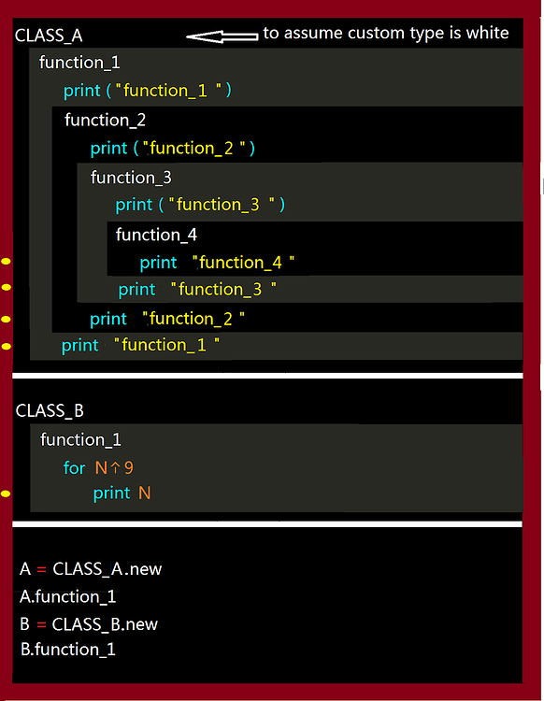Click the red equals sign after A

click(x=41, y=570)
